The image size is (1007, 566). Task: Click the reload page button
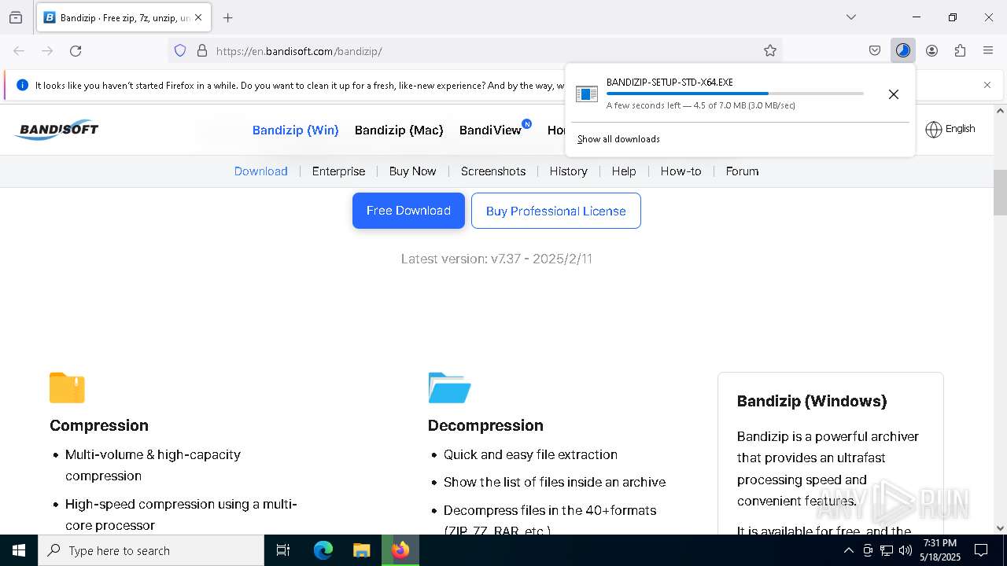tap(76, 51)
